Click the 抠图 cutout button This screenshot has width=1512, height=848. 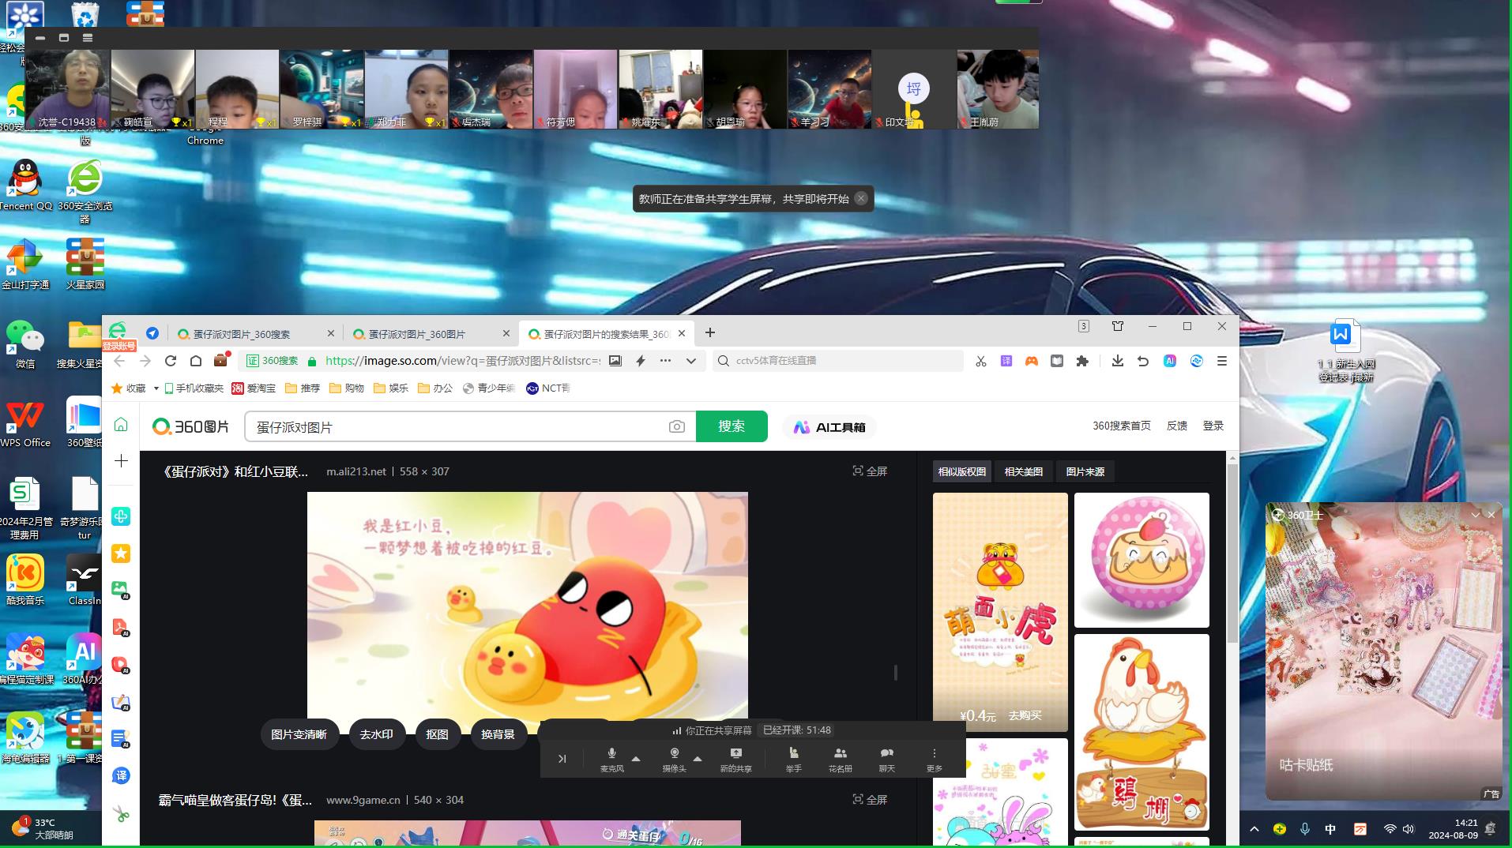(x=438, y=734)
